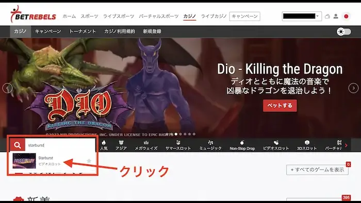Click the Japan flag language icon
361x203 pixels.
[346, 16]
